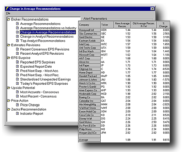Click document icon beside Average Recommendations vs Industry
The height and width of the screenshot is (152, 186).
(x=17, y=28)
